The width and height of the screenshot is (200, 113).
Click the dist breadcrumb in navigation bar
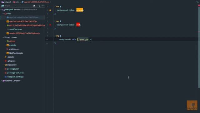pos(16,2)
